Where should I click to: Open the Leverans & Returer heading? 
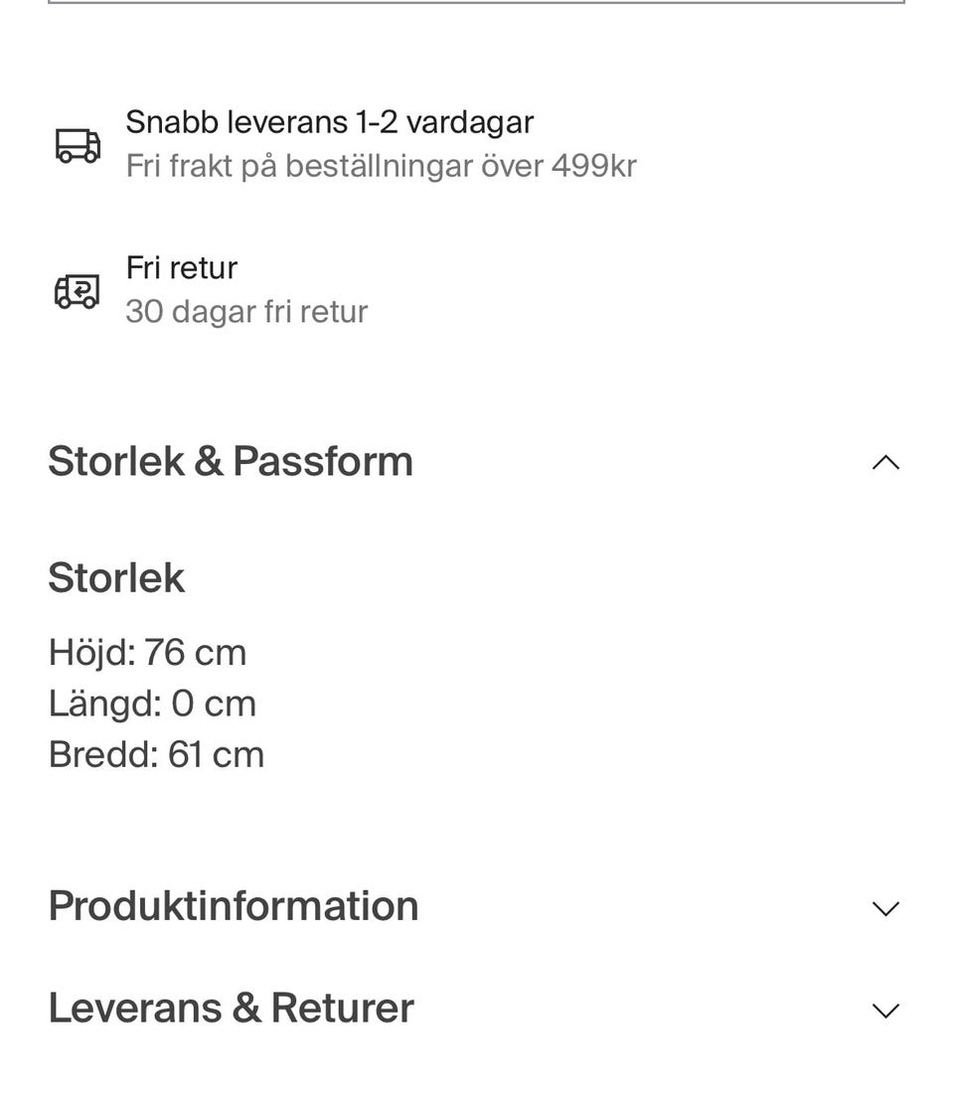(232, 1008)
